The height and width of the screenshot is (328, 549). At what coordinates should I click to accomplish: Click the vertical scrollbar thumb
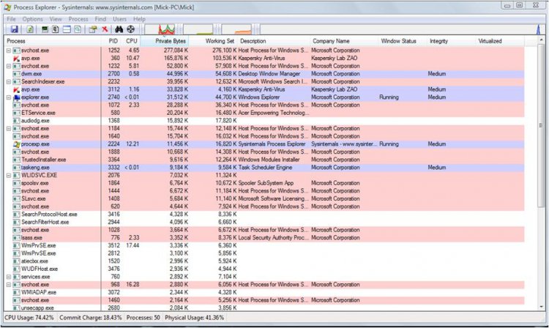tap(541, 125)
